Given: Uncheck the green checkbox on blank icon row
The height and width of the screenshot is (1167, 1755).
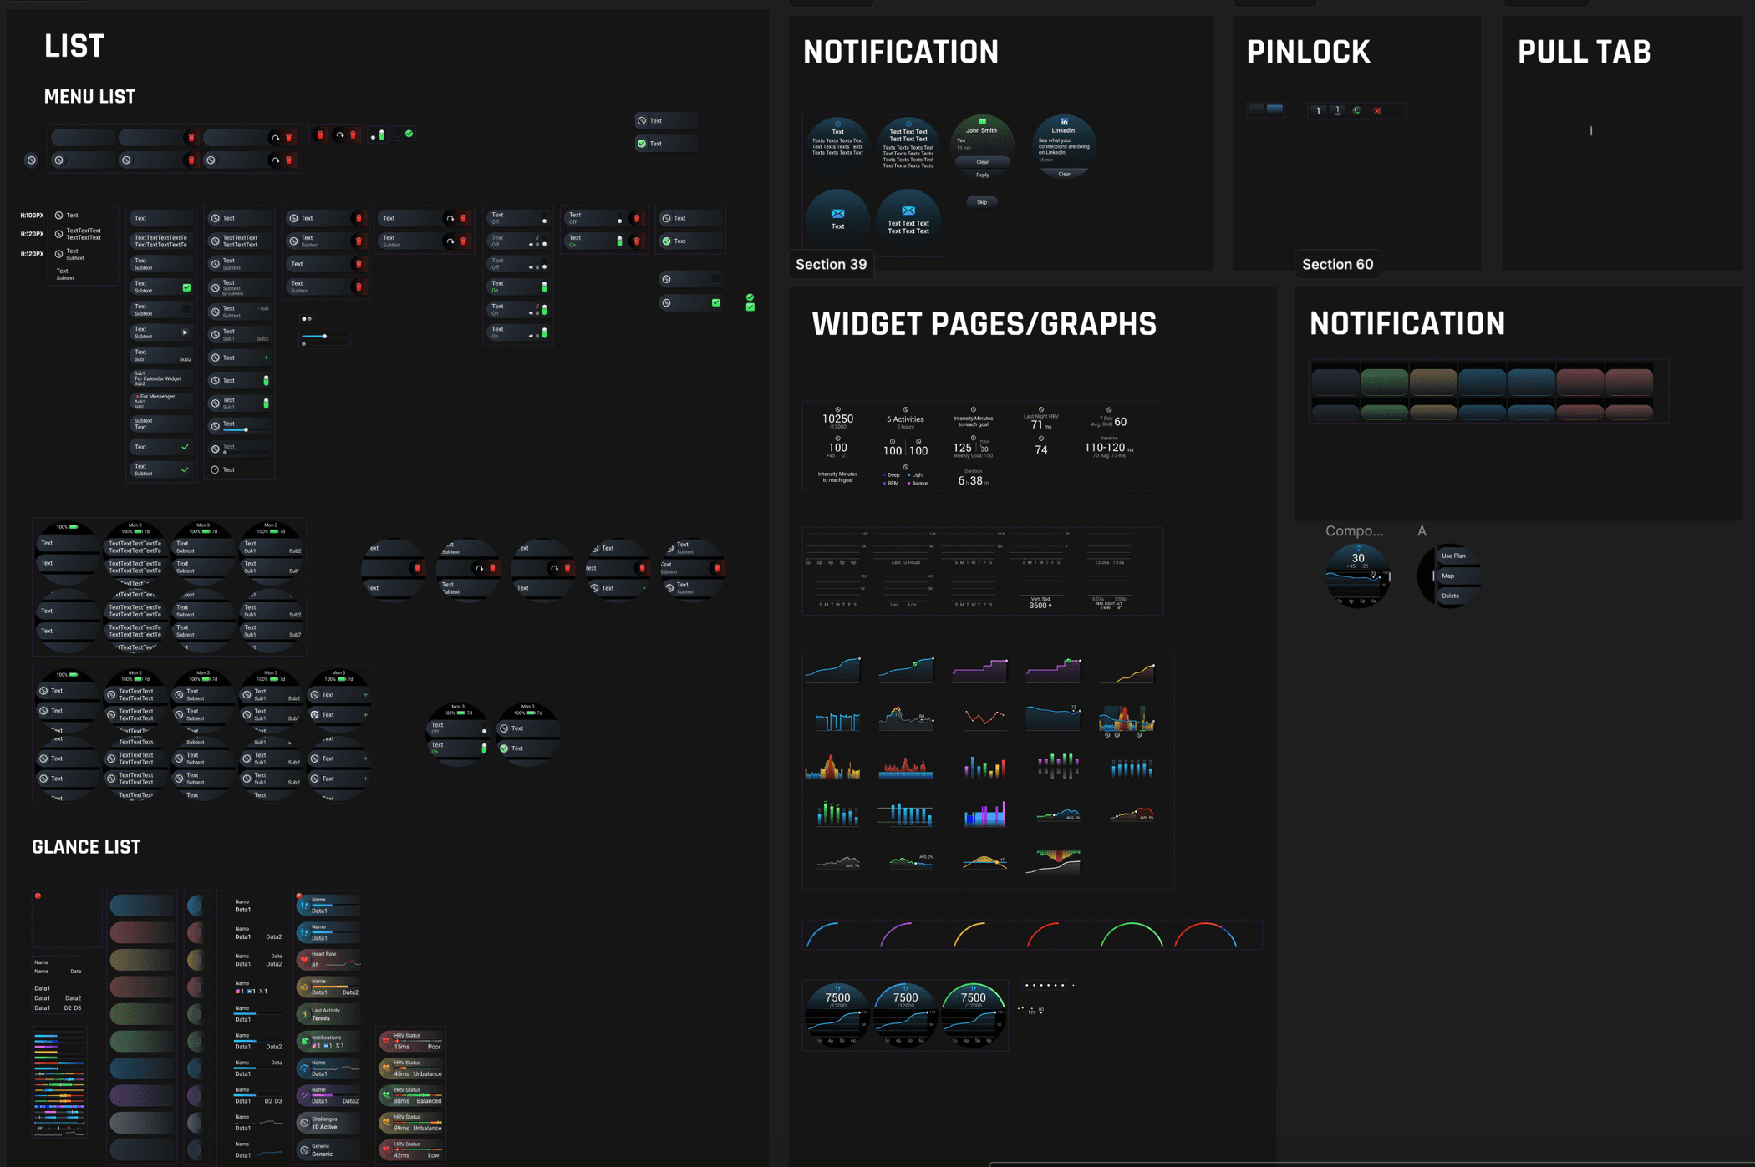Looking at the screenshot, I should click(x=715, y=302).
